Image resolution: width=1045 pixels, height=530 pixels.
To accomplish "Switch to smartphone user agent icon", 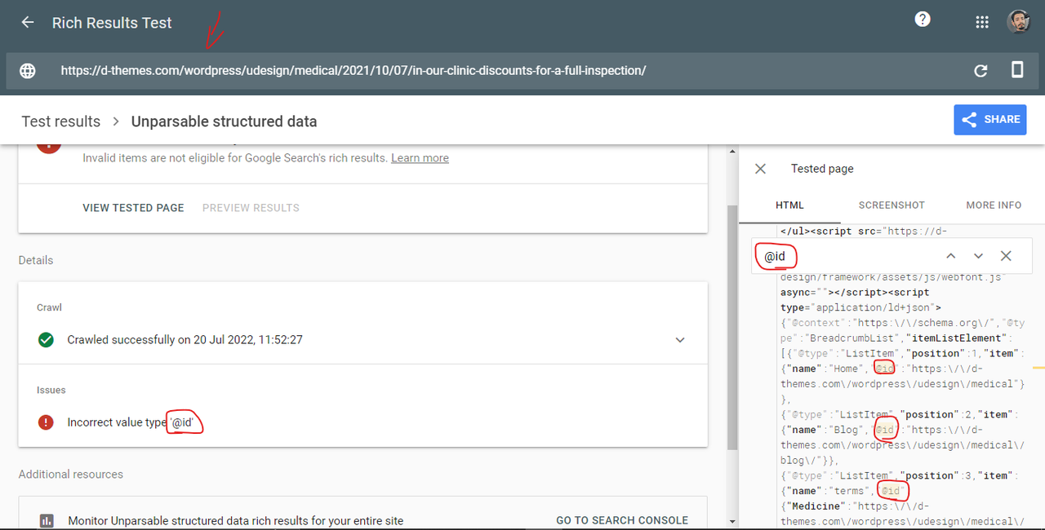I will (x=1017, y=70).
